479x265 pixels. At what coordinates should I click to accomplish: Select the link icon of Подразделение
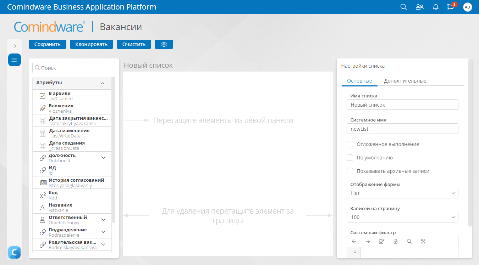tap(42, 232)
